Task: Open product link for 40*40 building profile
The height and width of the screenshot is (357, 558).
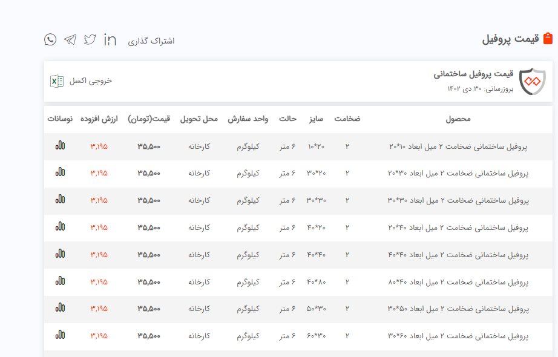Action: coord(458,255)
